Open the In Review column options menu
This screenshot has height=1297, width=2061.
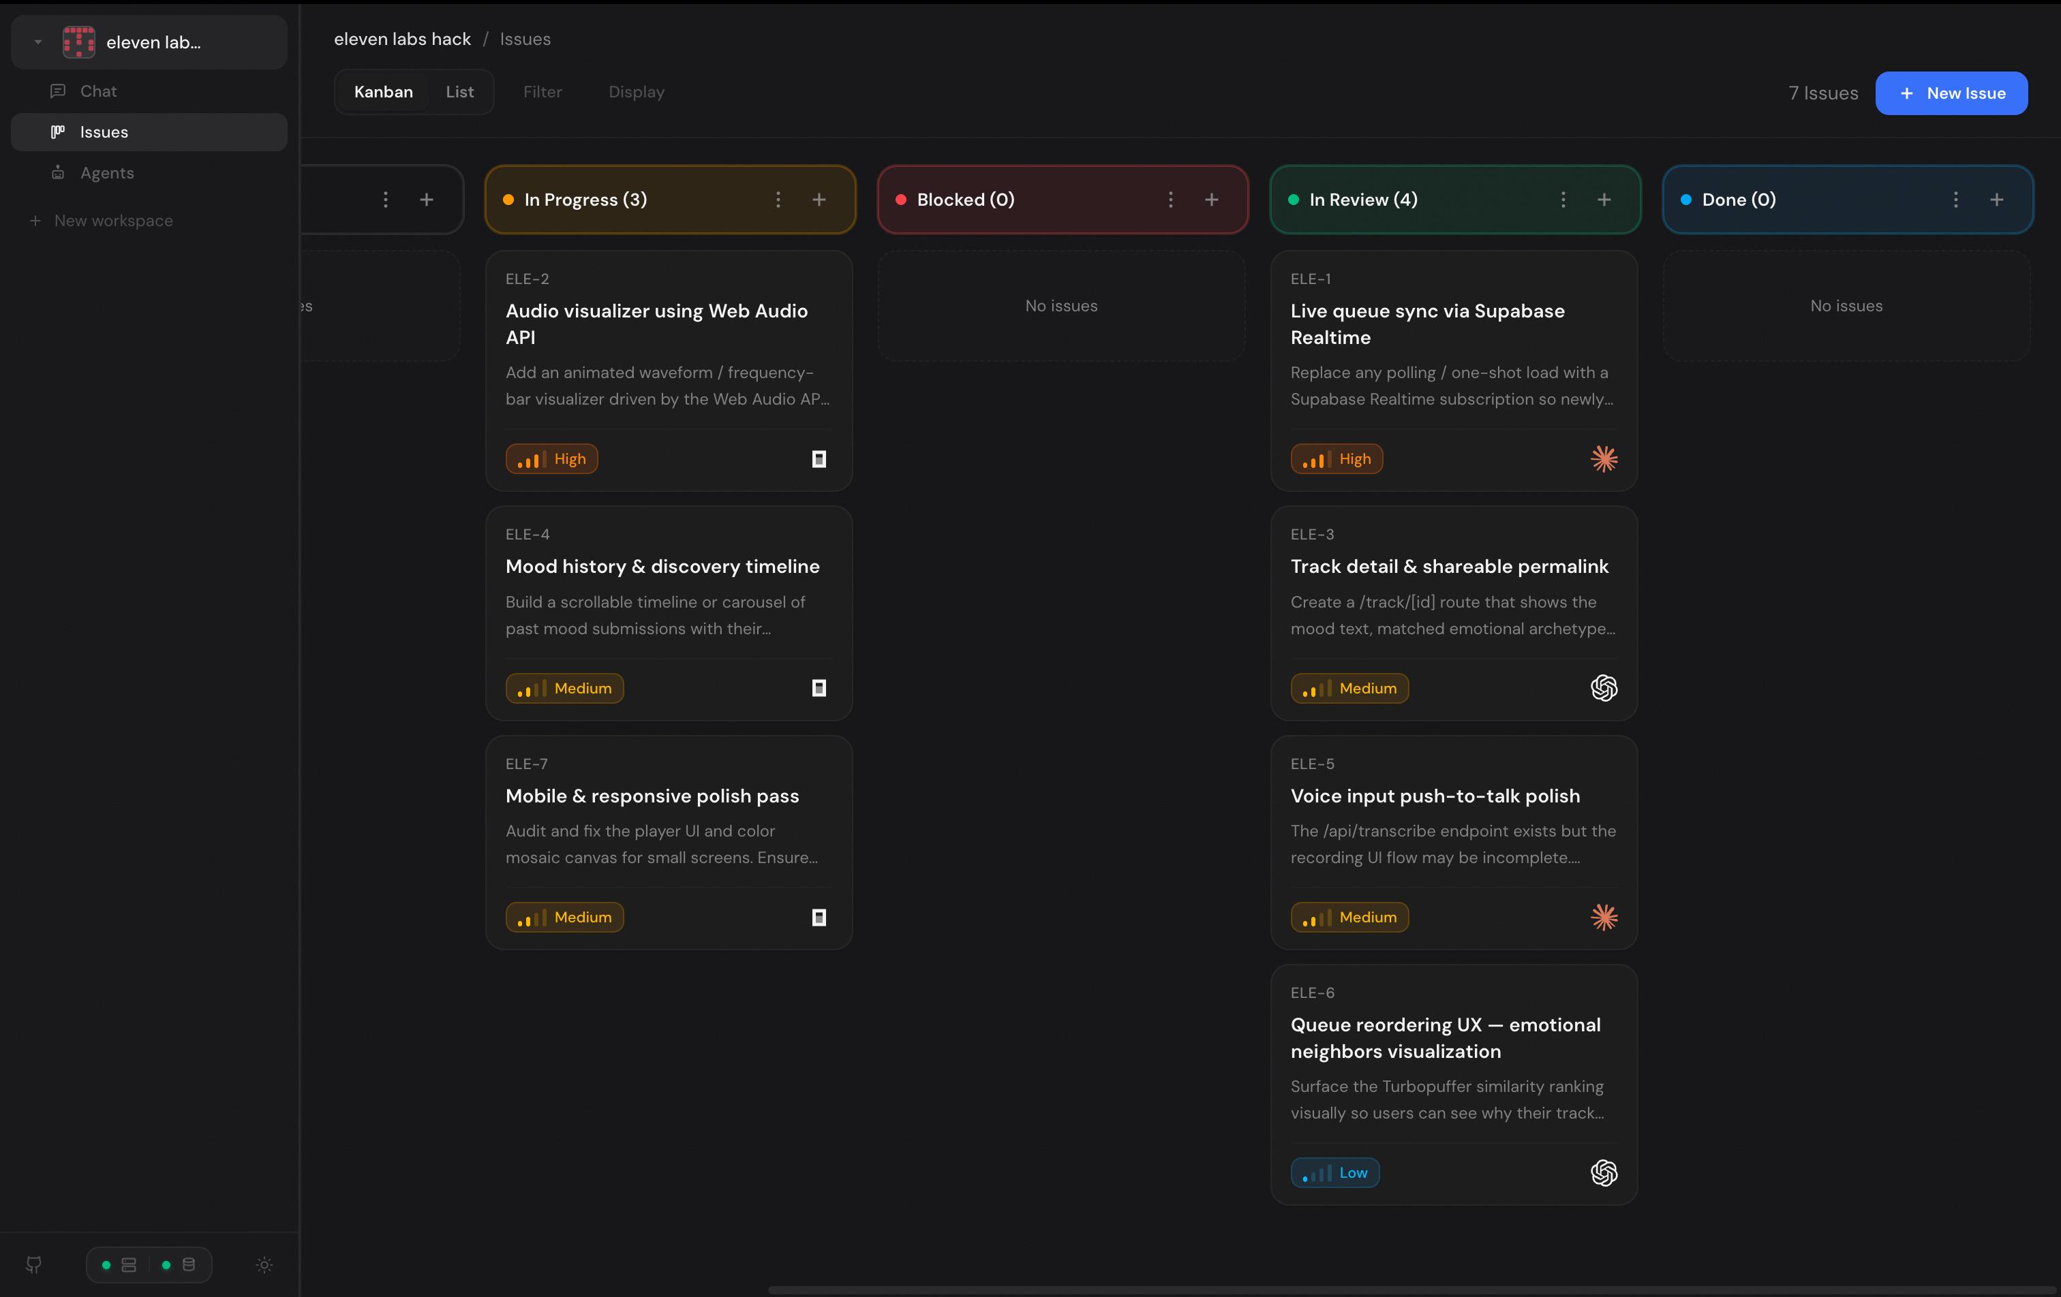click(x=1563, y=200)
